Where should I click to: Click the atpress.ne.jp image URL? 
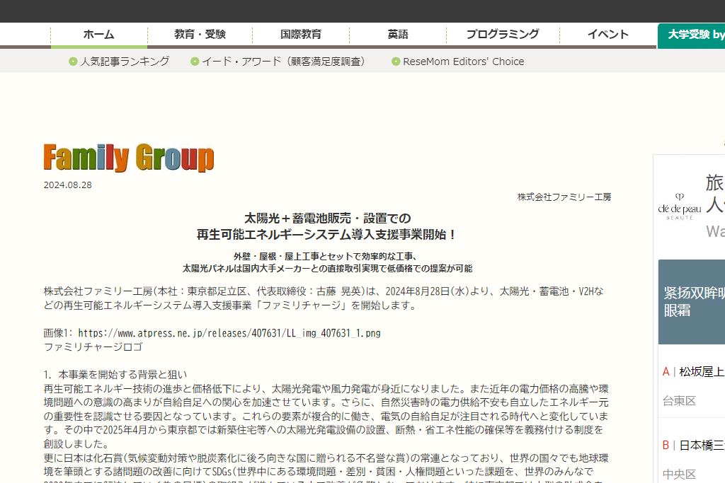click(x=229, y=333)
